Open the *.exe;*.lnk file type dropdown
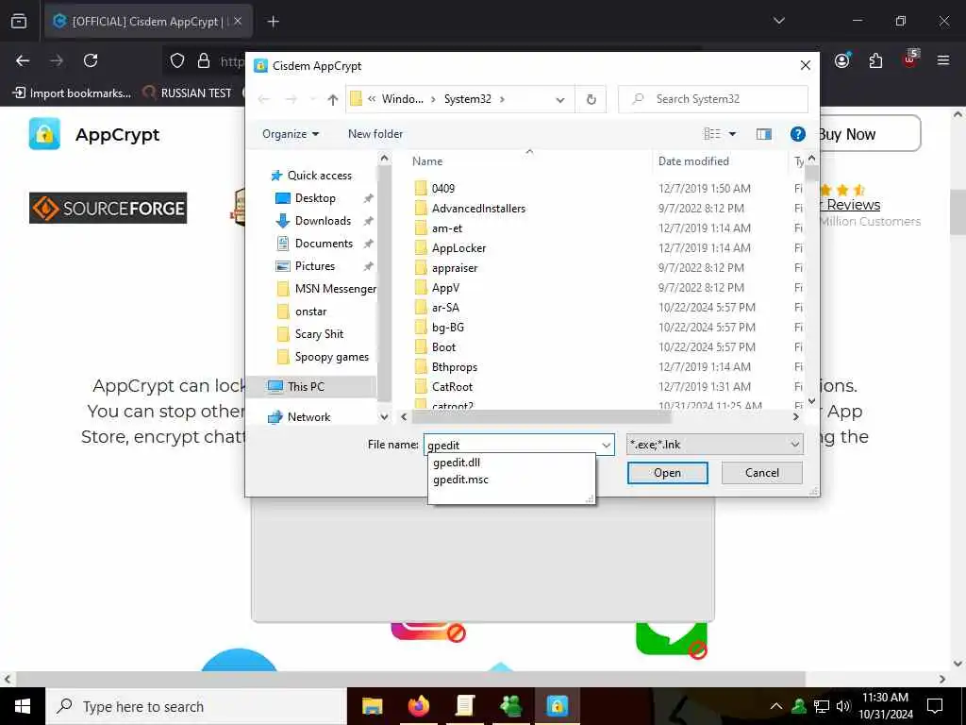 tap(715, 445)
